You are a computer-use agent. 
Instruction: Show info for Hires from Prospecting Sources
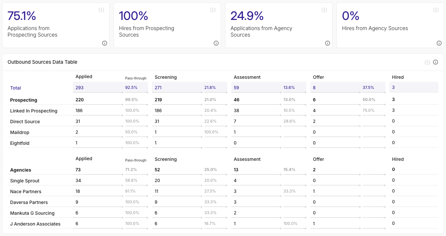[216, 43]
